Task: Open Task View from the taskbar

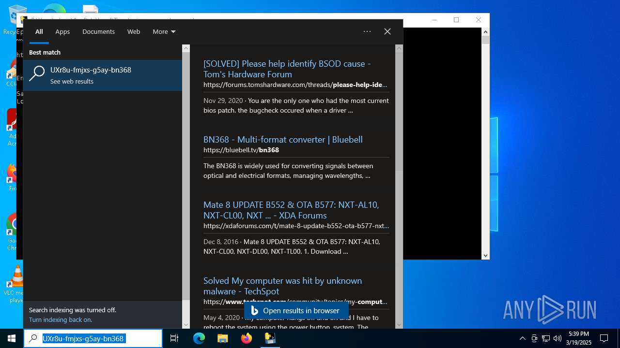Action: [174, 338]
